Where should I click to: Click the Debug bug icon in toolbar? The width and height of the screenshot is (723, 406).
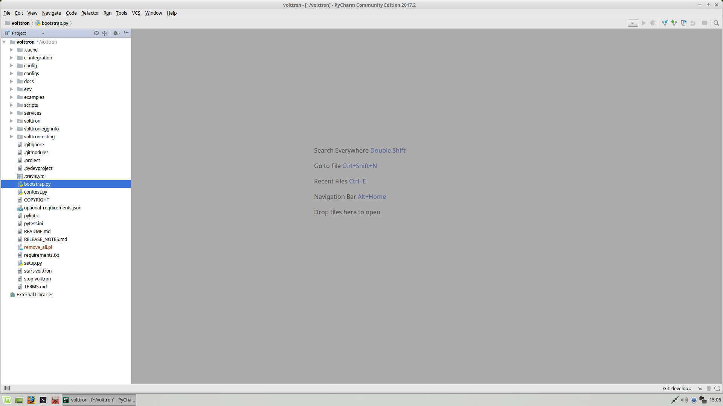tap(653, 23)
